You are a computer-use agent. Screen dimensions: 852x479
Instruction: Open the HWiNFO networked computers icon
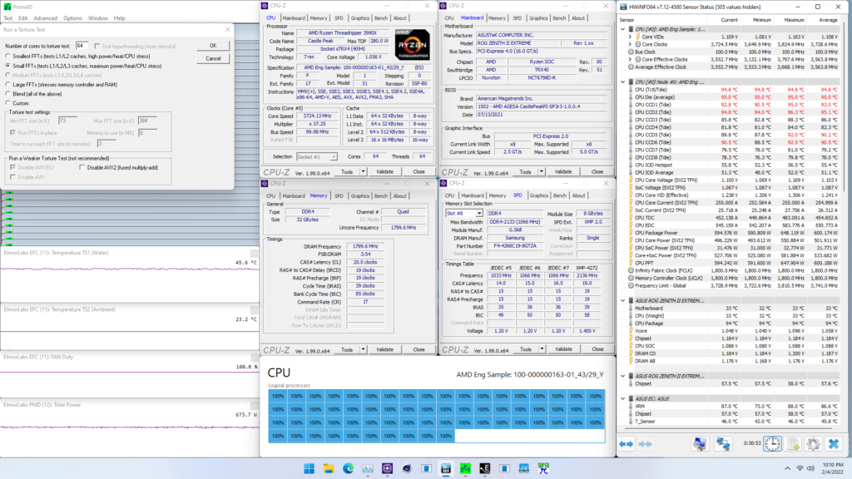(x=723, y=444)
